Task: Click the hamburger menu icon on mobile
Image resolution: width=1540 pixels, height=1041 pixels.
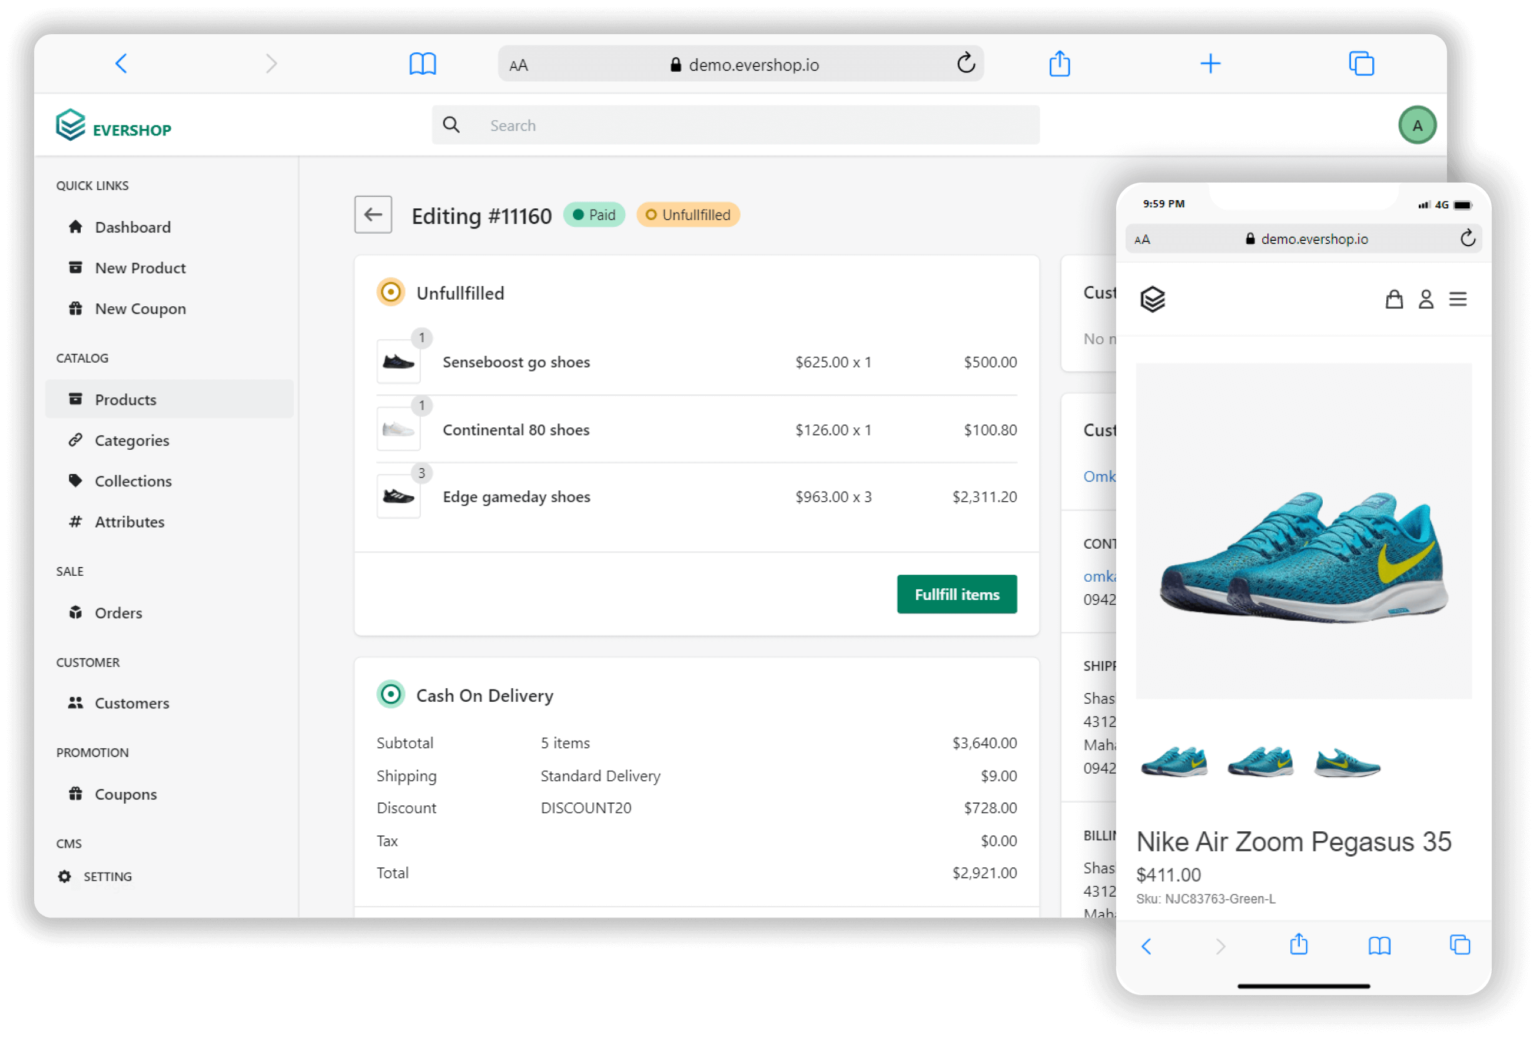Action: point(1460,299)
